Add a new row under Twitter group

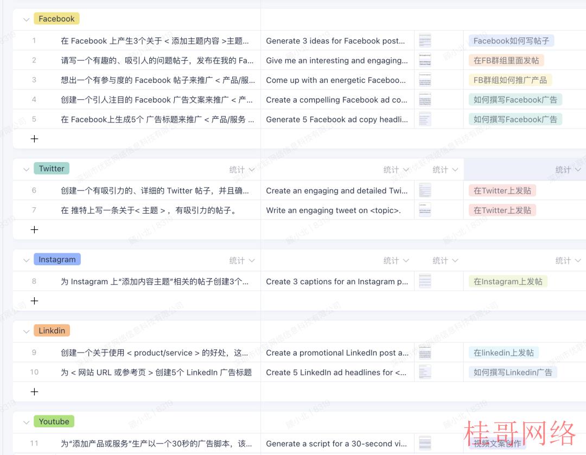(x=34, y=229)
